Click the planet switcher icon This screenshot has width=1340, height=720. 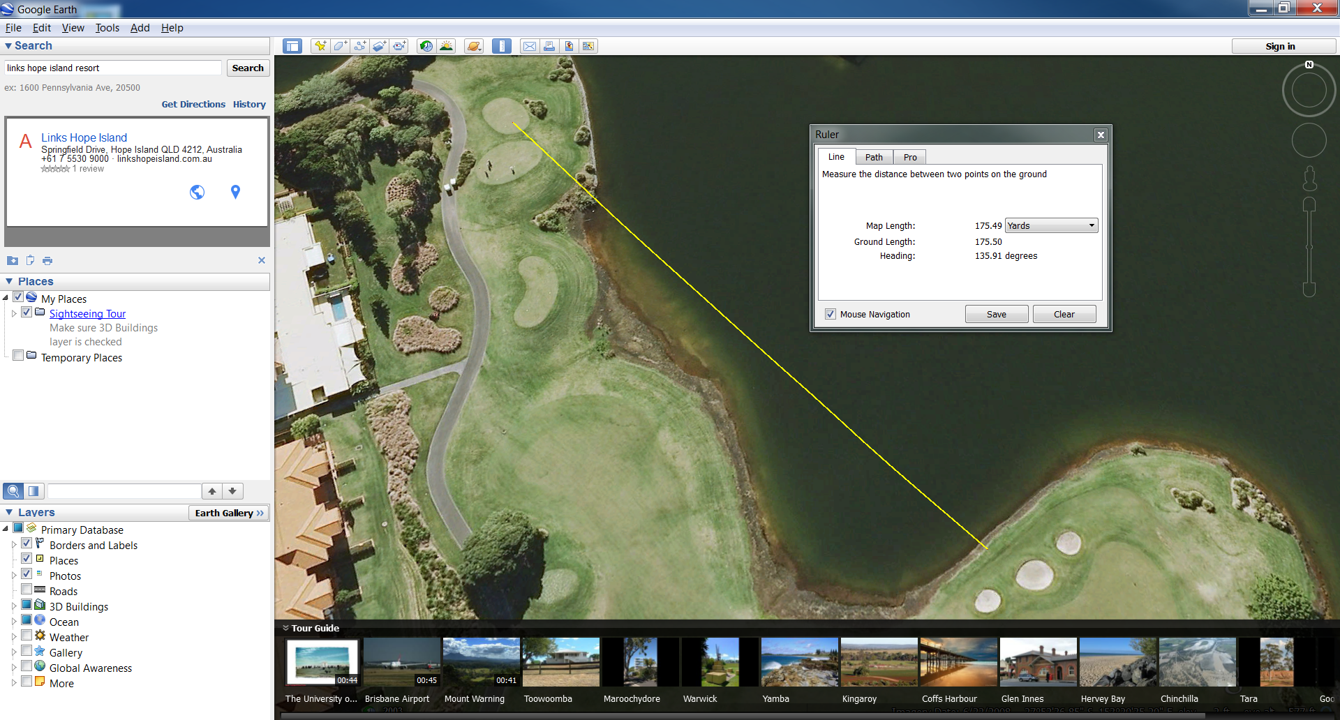click(474, 46)
